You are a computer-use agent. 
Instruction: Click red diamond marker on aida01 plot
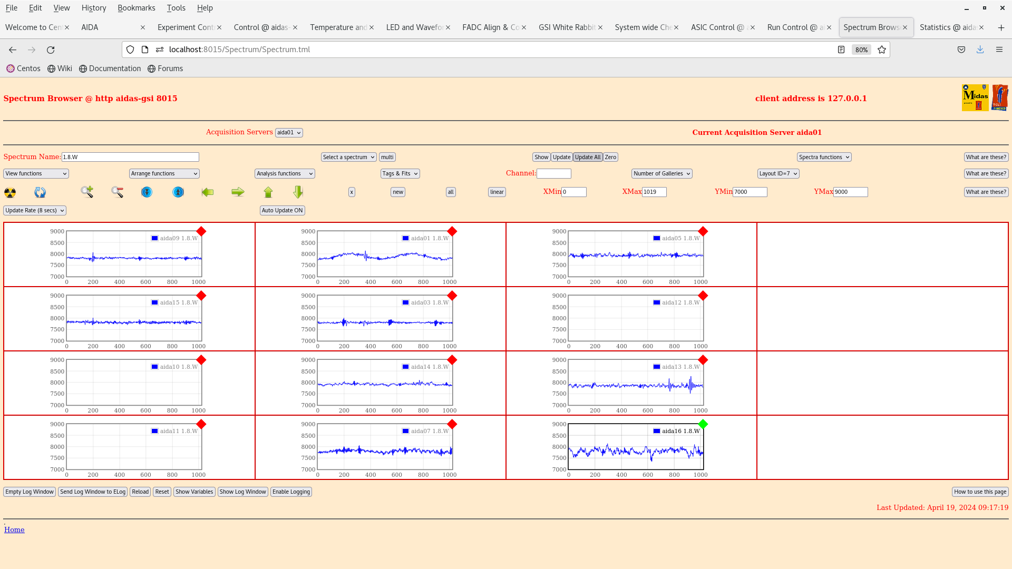tap(452, 231)
